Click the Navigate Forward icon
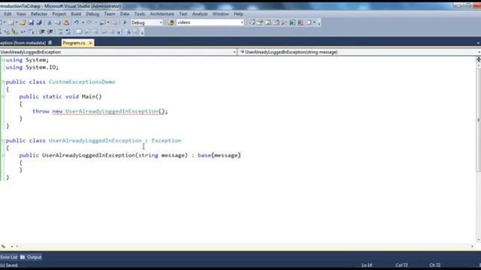This screenshot has width=481, height=270. coord(114,22)
